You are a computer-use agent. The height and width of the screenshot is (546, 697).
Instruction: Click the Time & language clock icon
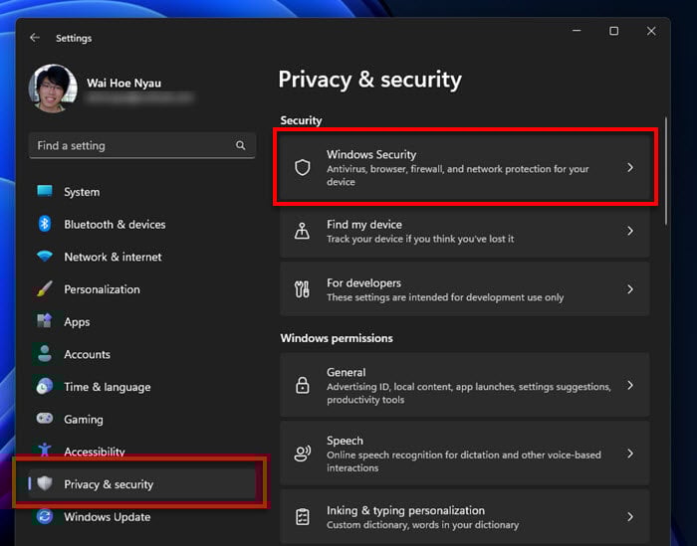(45, 386)
